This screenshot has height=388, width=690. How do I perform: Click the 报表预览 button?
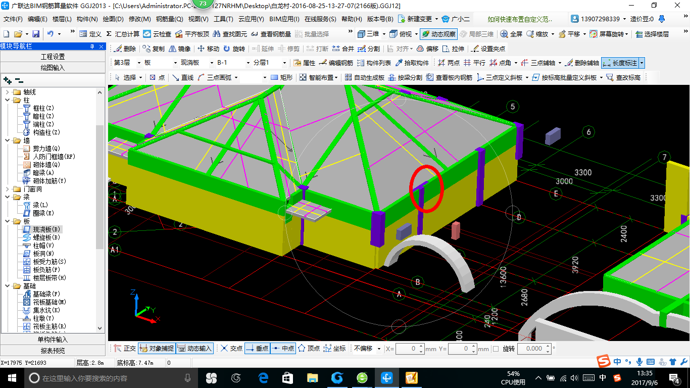pyautogui.click(x=53, y=350)
